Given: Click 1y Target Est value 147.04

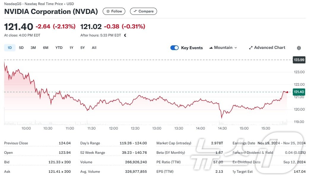Looking at the screenshot, I should (x=300, y=172).
